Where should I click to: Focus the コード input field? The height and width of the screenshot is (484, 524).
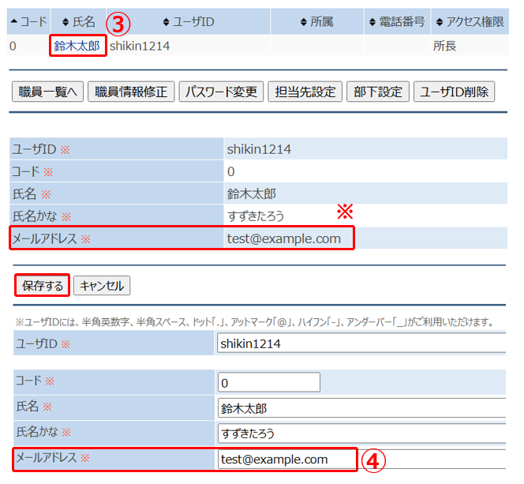pos(268,382)
